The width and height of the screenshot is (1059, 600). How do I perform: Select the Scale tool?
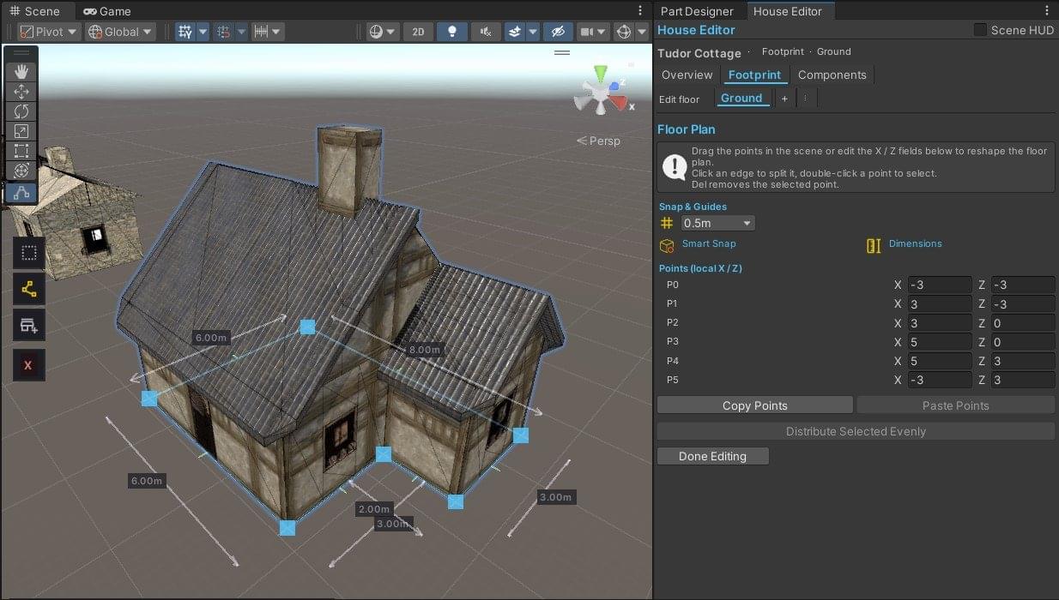(x=21, y=131)
